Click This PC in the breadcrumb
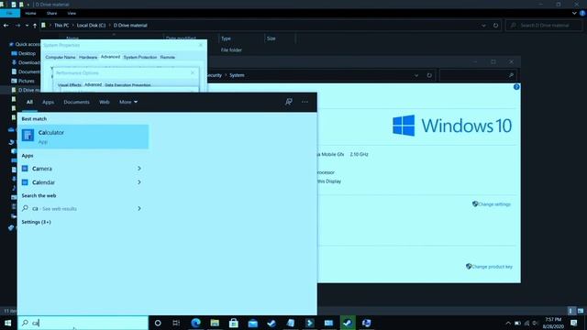 [x=61, y=26]
